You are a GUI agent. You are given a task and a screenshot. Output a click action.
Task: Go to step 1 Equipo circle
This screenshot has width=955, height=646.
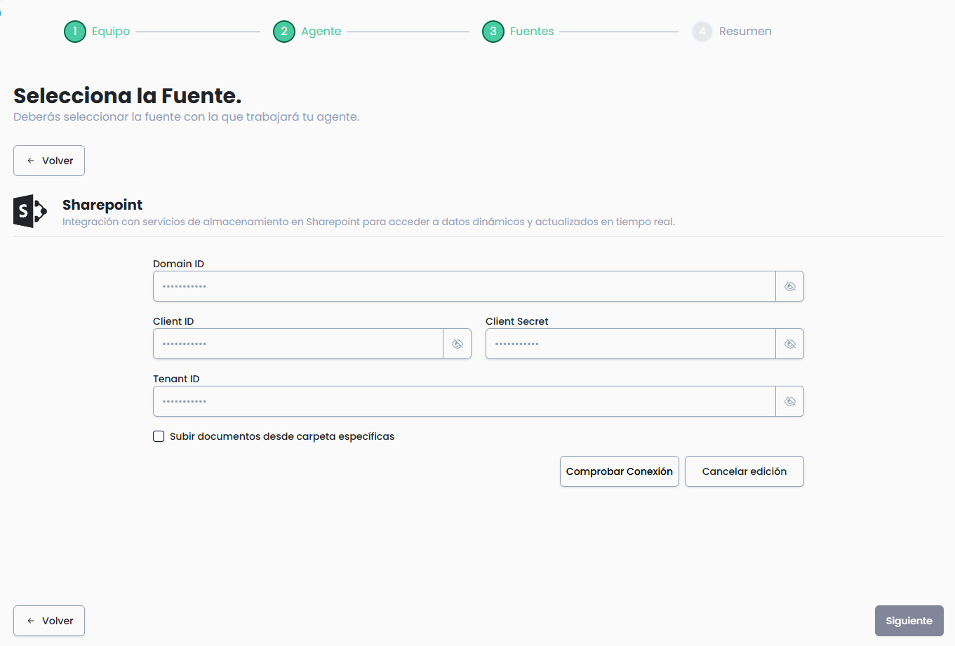(x=75, y=32)
